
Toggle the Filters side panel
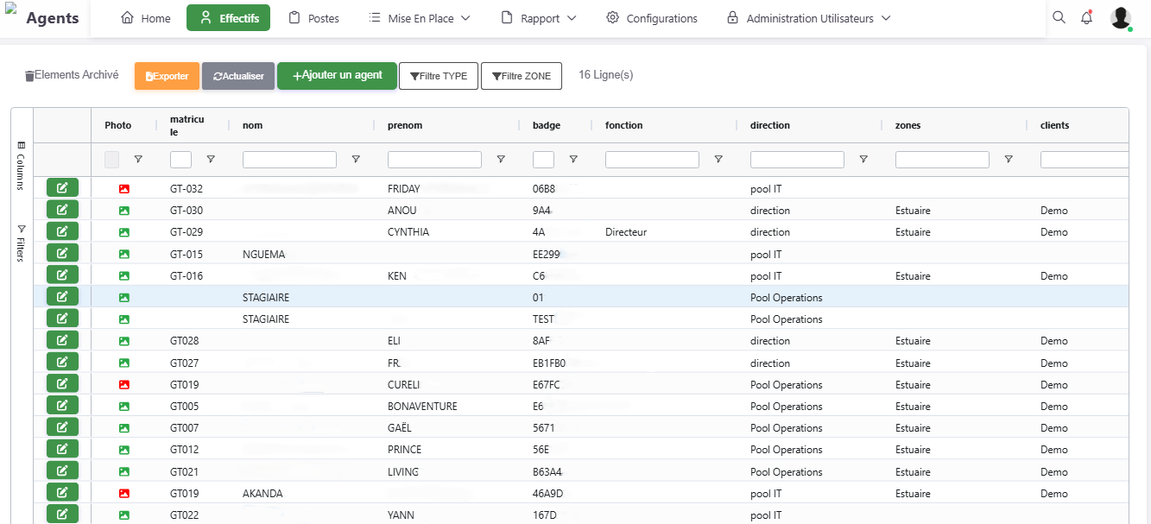tap(22, 243)
